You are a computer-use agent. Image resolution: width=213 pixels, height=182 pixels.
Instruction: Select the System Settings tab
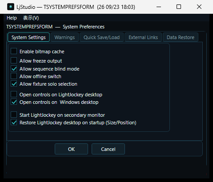[28, 37]
